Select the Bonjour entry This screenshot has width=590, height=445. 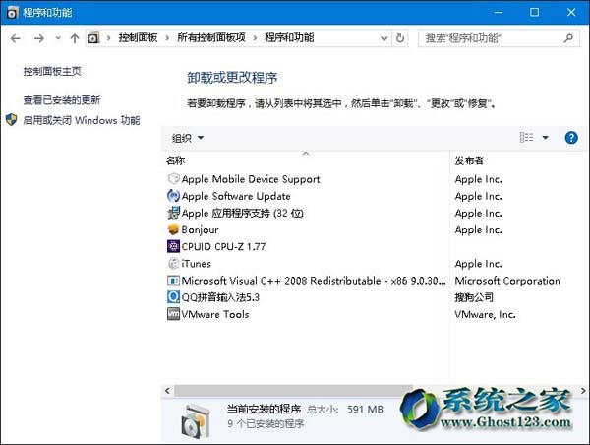coord(200,229)
